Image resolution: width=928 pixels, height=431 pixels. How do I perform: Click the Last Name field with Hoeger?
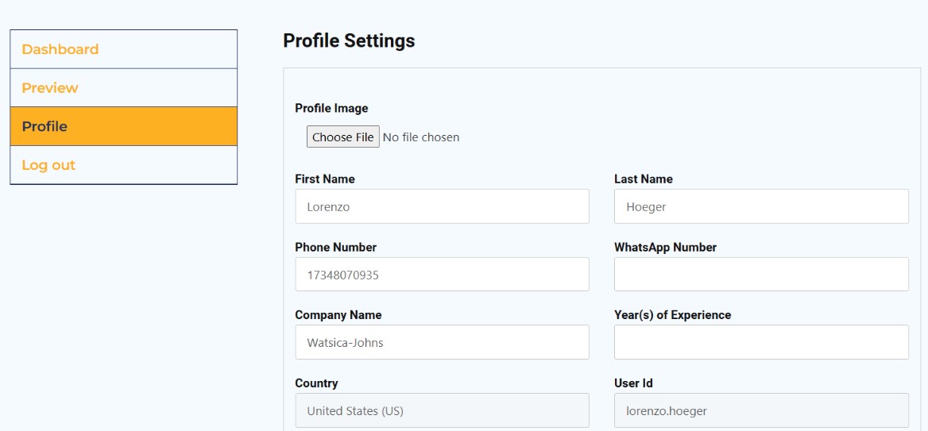pos(761,206)
